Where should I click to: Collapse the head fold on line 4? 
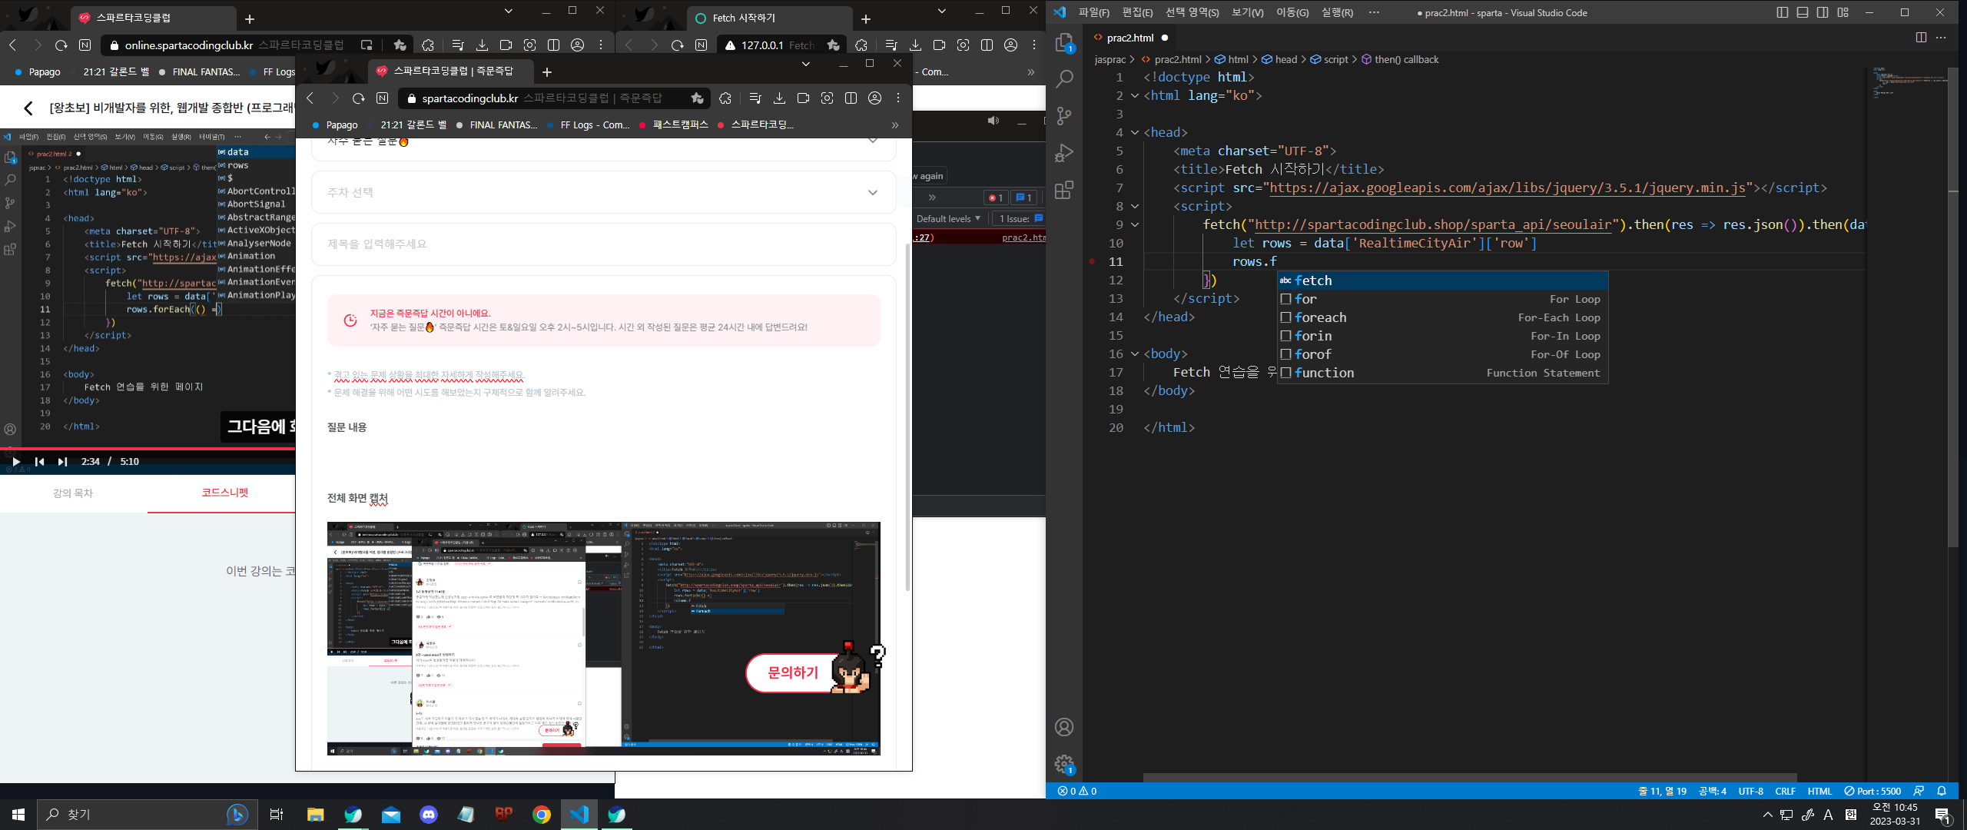1135,132
